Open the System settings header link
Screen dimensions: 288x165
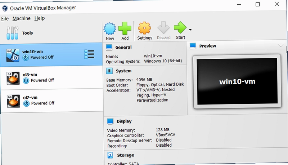pos(123,71)
